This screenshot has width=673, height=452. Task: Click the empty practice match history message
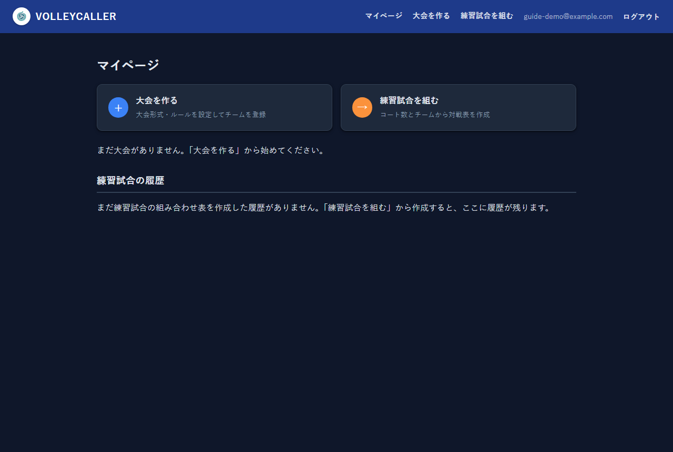point(324,208)
